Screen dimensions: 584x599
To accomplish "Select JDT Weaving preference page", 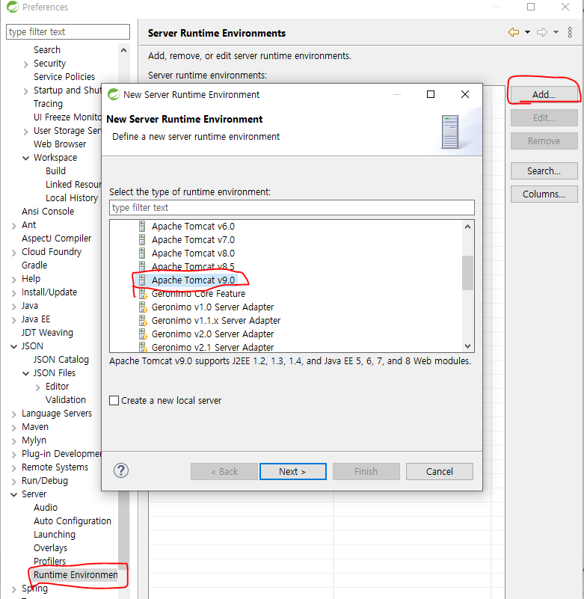I will [47, 333].
